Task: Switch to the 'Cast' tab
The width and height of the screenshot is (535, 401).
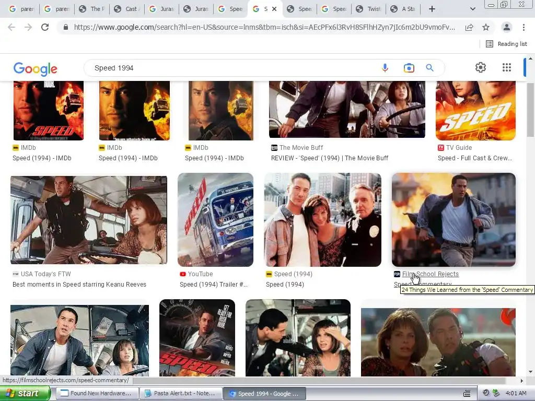Action: 127,9
